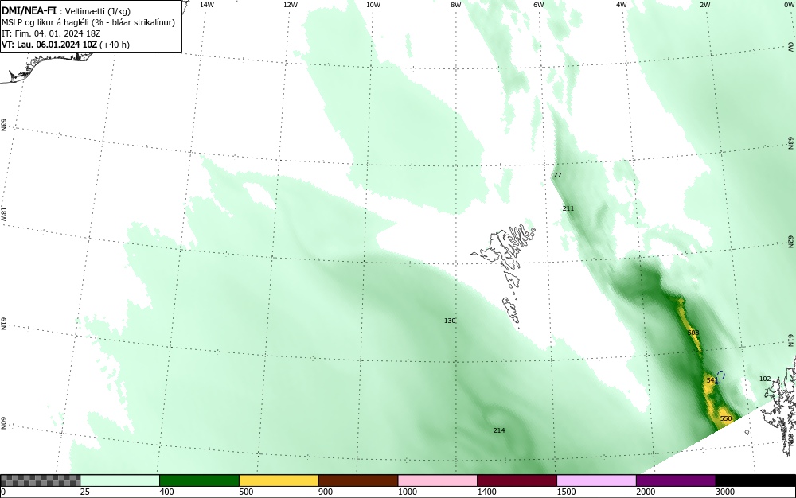Select the 541 value beside the blue contour
Image resolution: width=796 pixels, height=498 pixels.
pyautogui.click(x=711, y=380)
